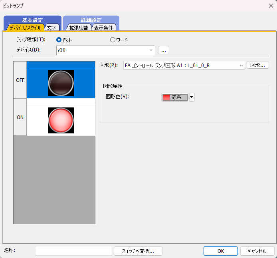Select the ON state row label
The width and height of the screenshot is (277, 258).
tap(20, 118)
